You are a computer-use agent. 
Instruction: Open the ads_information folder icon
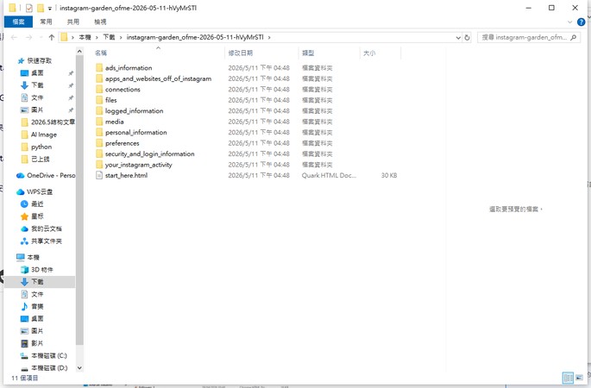(x=99, y=68)
